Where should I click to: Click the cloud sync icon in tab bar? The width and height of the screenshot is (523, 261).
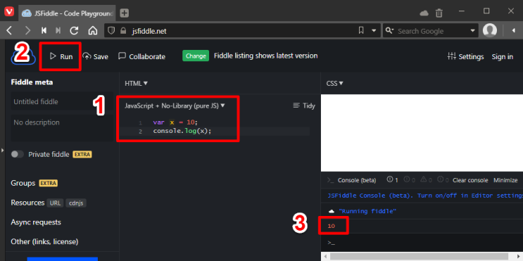pos(424,13)
